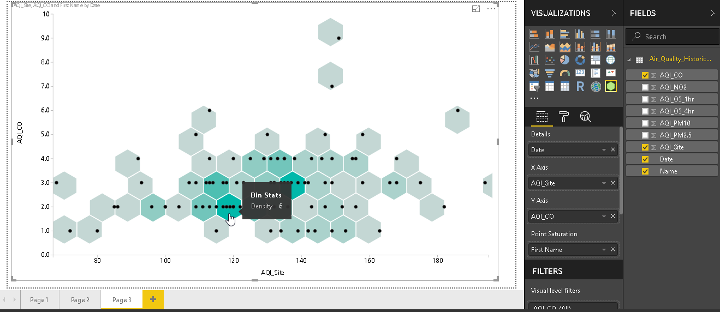Select the gauge visualization icon
Screen dimensions: 720x312
click(565, 73)
